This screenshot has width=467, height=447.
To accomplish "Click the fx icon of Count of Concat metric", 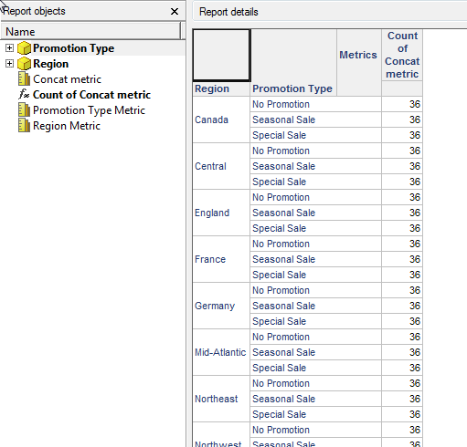I will [x=24, y=95].
